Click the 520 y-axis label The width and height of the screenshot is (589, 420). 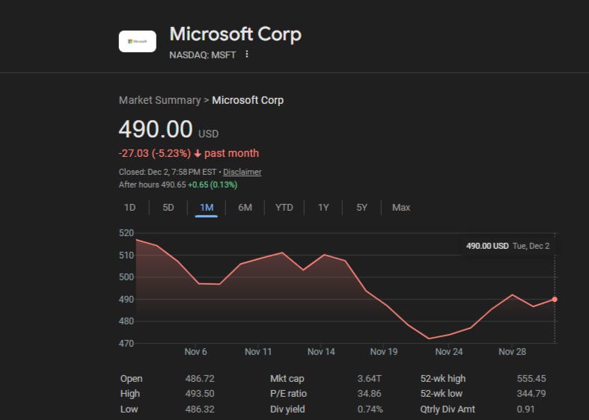(126, 233)
